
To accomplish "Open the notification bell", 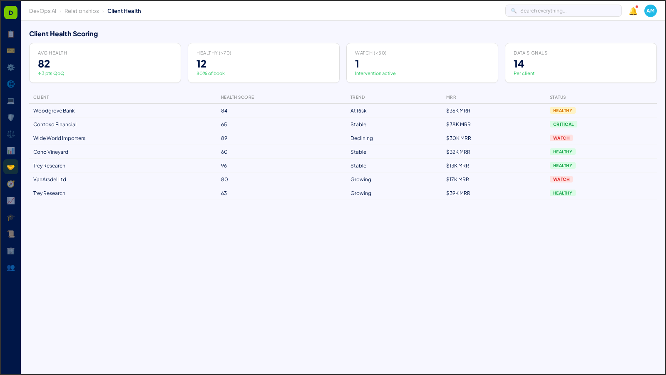I will pos(632,11).
